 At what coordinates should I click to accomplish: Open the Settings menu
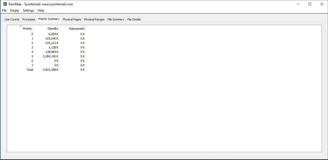pyautogui.click(x=28, y=10)
